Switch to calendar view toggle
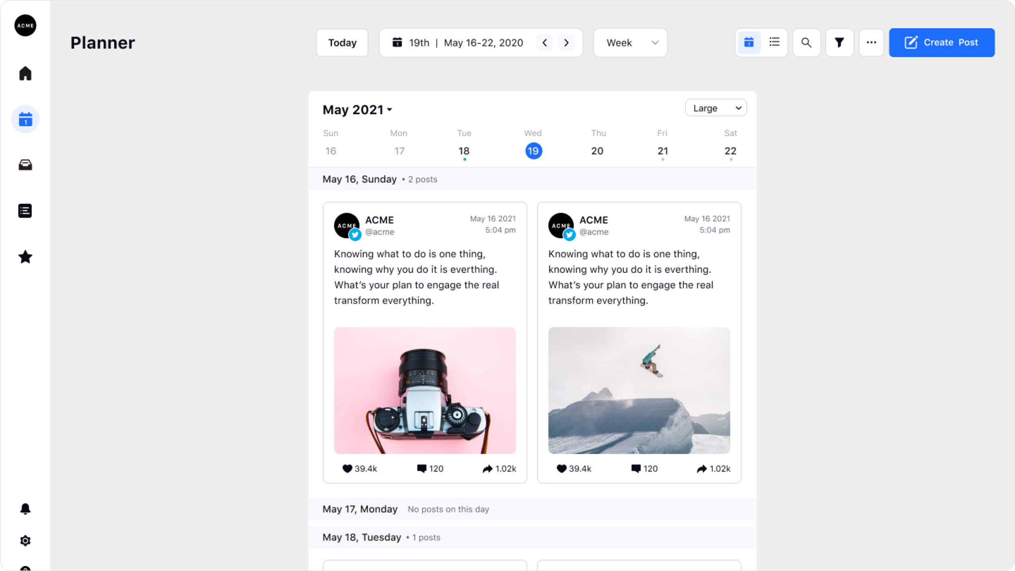The image size is (1015, 571). click(x=749, y=42)
